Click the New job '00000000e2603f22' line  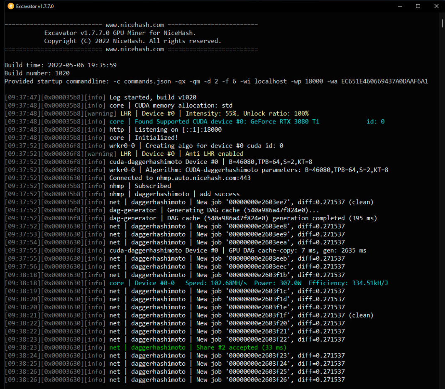(174, 339)
